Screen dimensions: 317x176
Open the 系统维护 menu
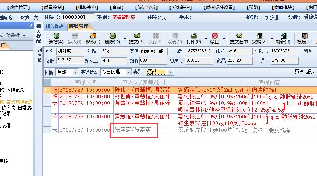tap(181, 7)
